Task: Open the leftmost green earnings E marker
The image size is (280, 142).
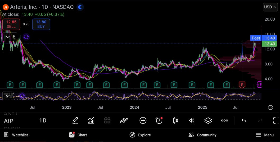Action: 10,85
